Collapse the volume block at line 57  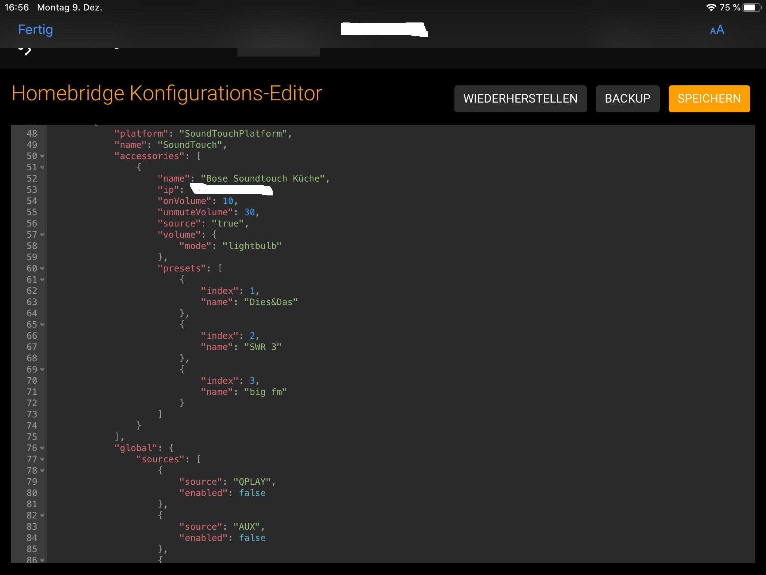pos(42,235)
